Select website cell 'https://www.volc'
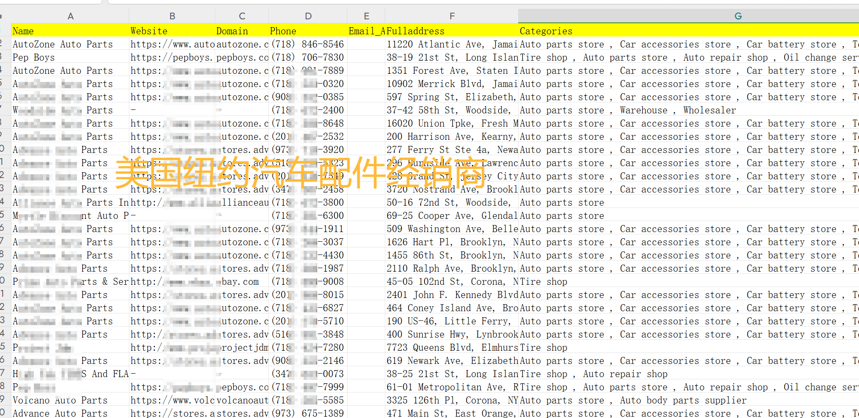This screenshot has width=859, height=418. pos(172,400)
